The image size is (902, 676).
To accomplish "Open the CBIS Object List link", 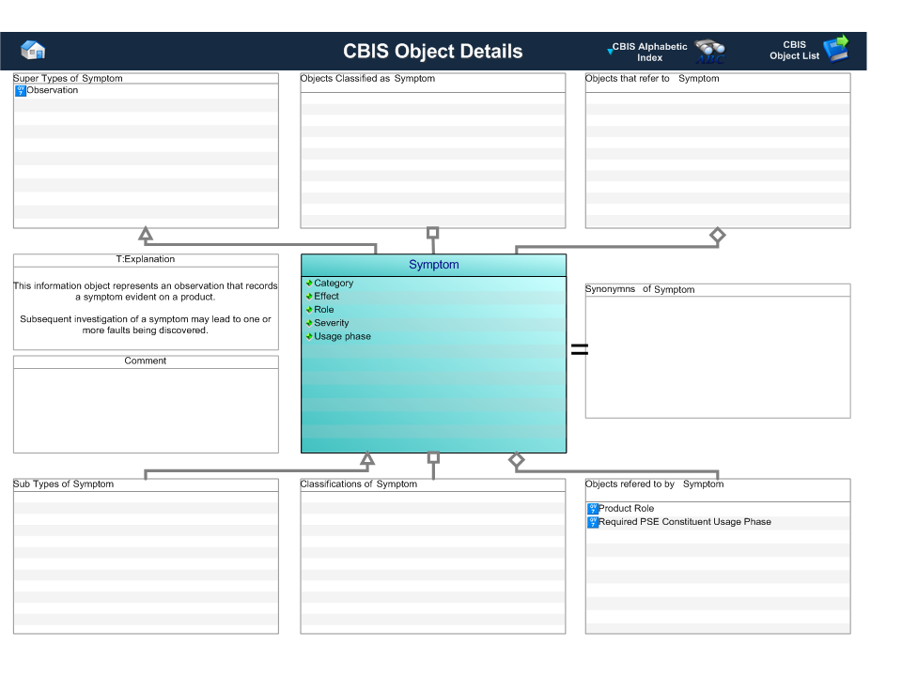I will (795, 50).
